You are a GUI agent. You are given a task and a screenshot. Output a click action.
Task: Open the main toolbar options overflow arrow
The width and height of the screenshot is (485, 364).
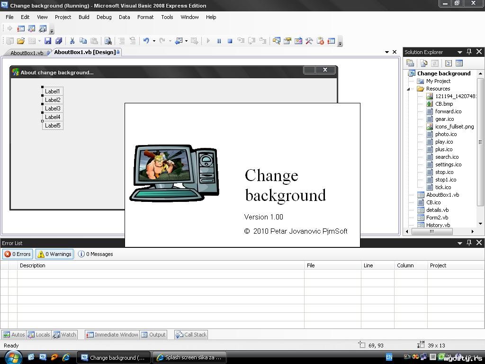[x=340, y=42]
